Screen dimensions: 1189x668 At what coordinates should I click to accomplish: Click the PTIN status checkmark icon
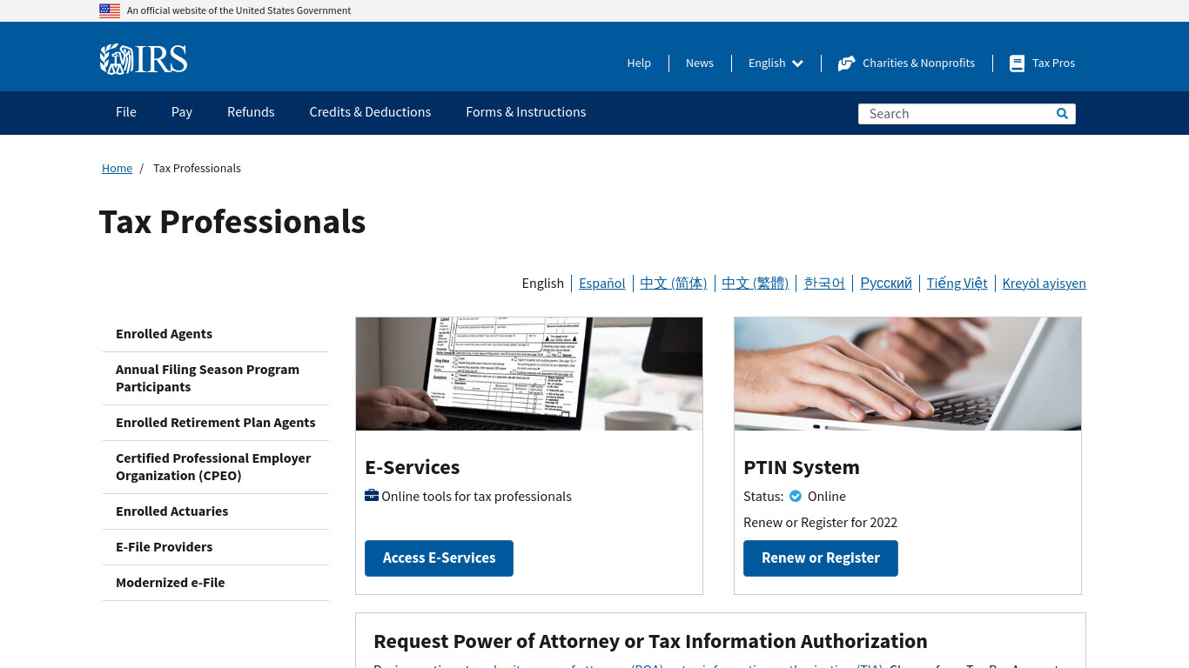click(796, 496)
